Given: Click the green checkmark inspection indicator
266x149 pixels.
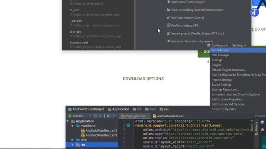Looking at the screenshot, I should pos(252,121).
